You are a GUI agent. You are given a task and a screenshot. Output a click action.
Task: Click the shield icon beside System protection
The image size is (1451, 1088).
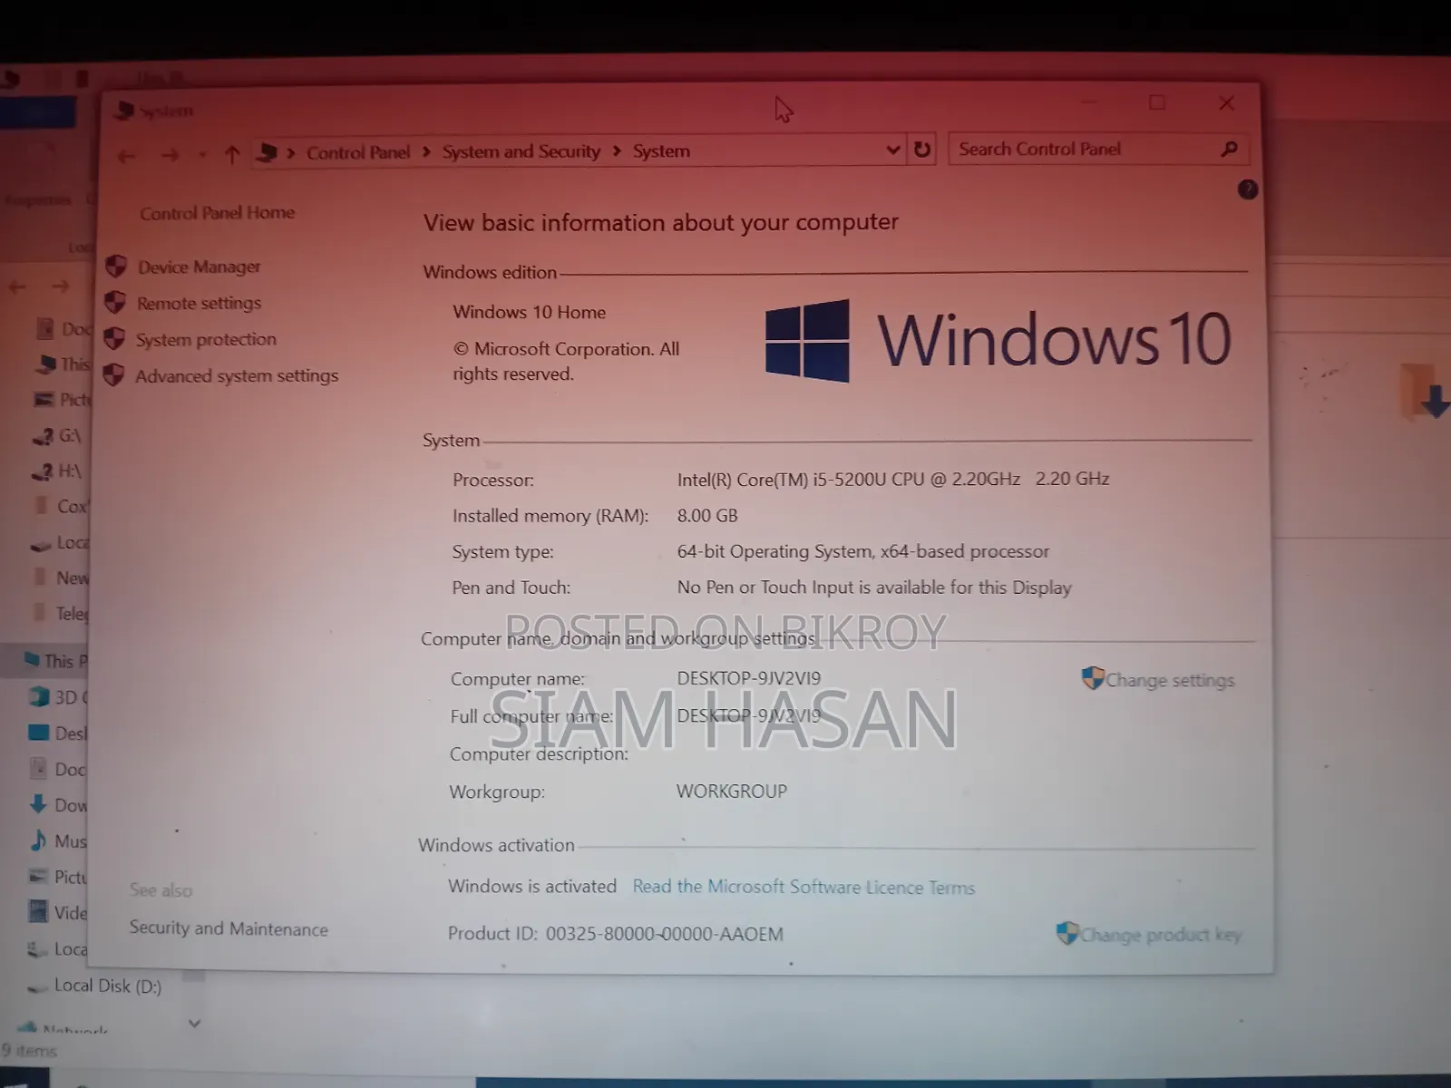point(114,339)
